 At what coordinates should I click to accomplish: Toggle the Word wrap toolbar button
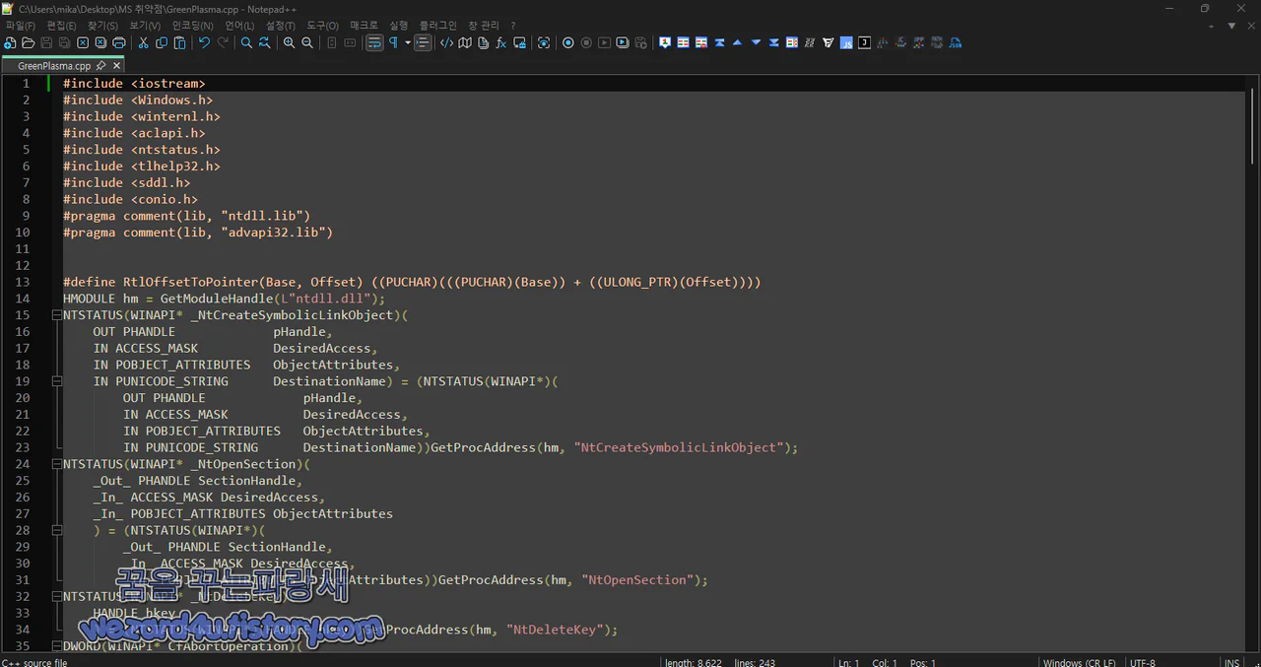click(374, 43)
